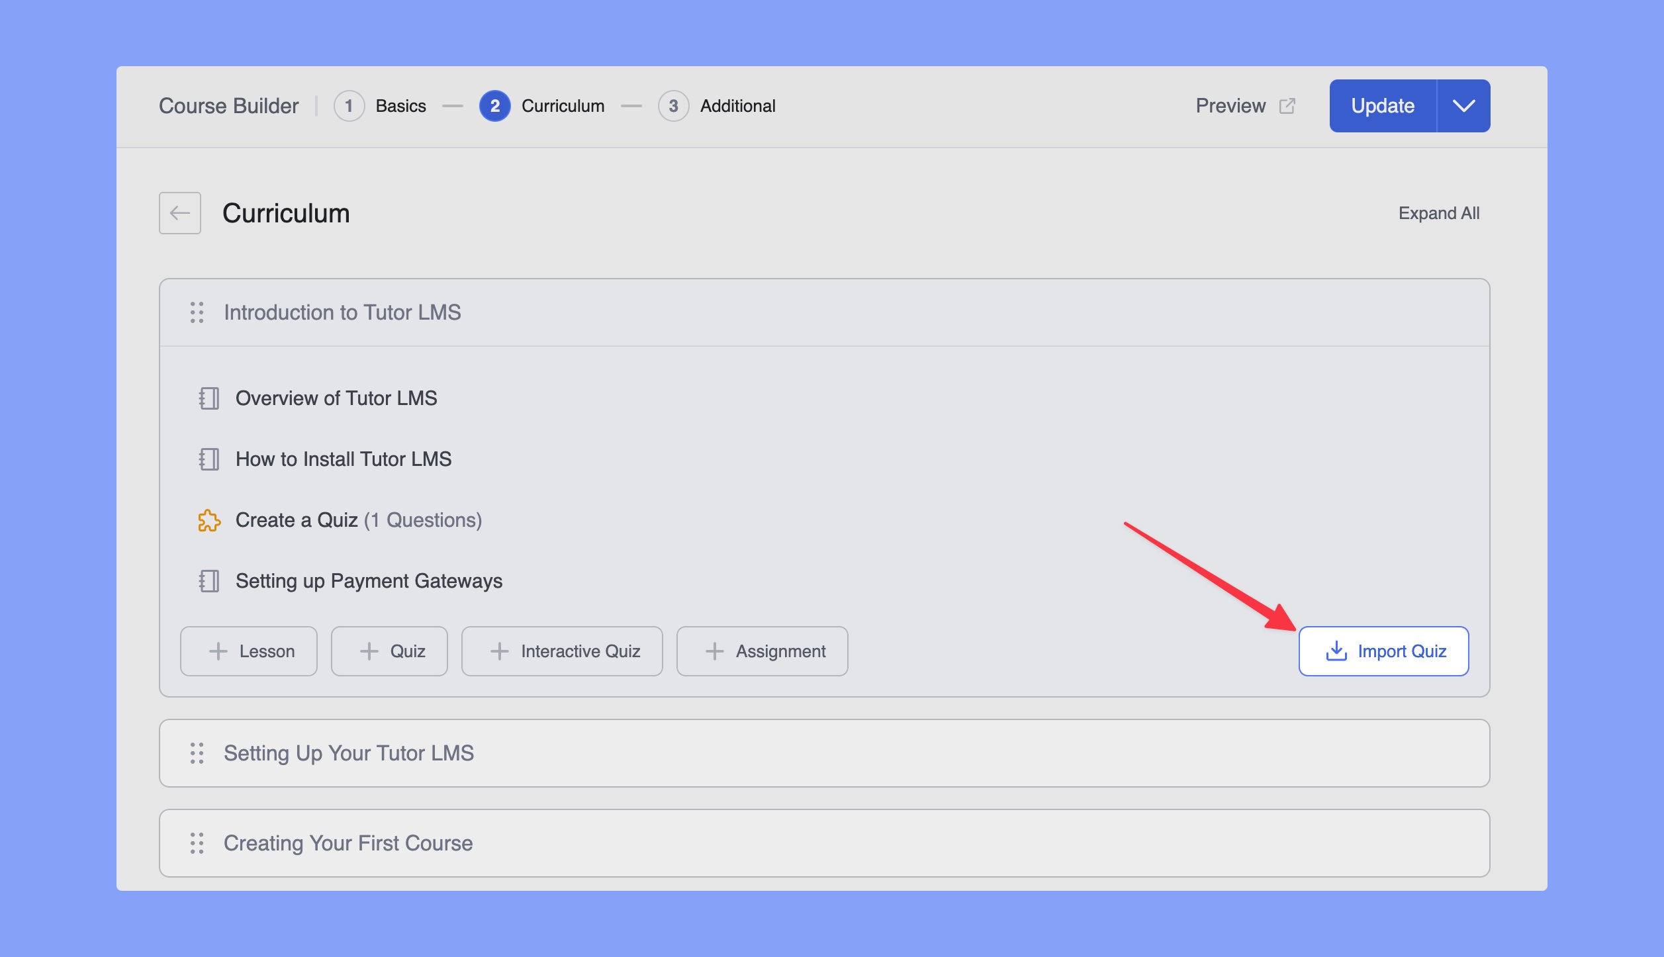Click the lesson icon beside Overview of Tutor LMS

pos(209,398)
